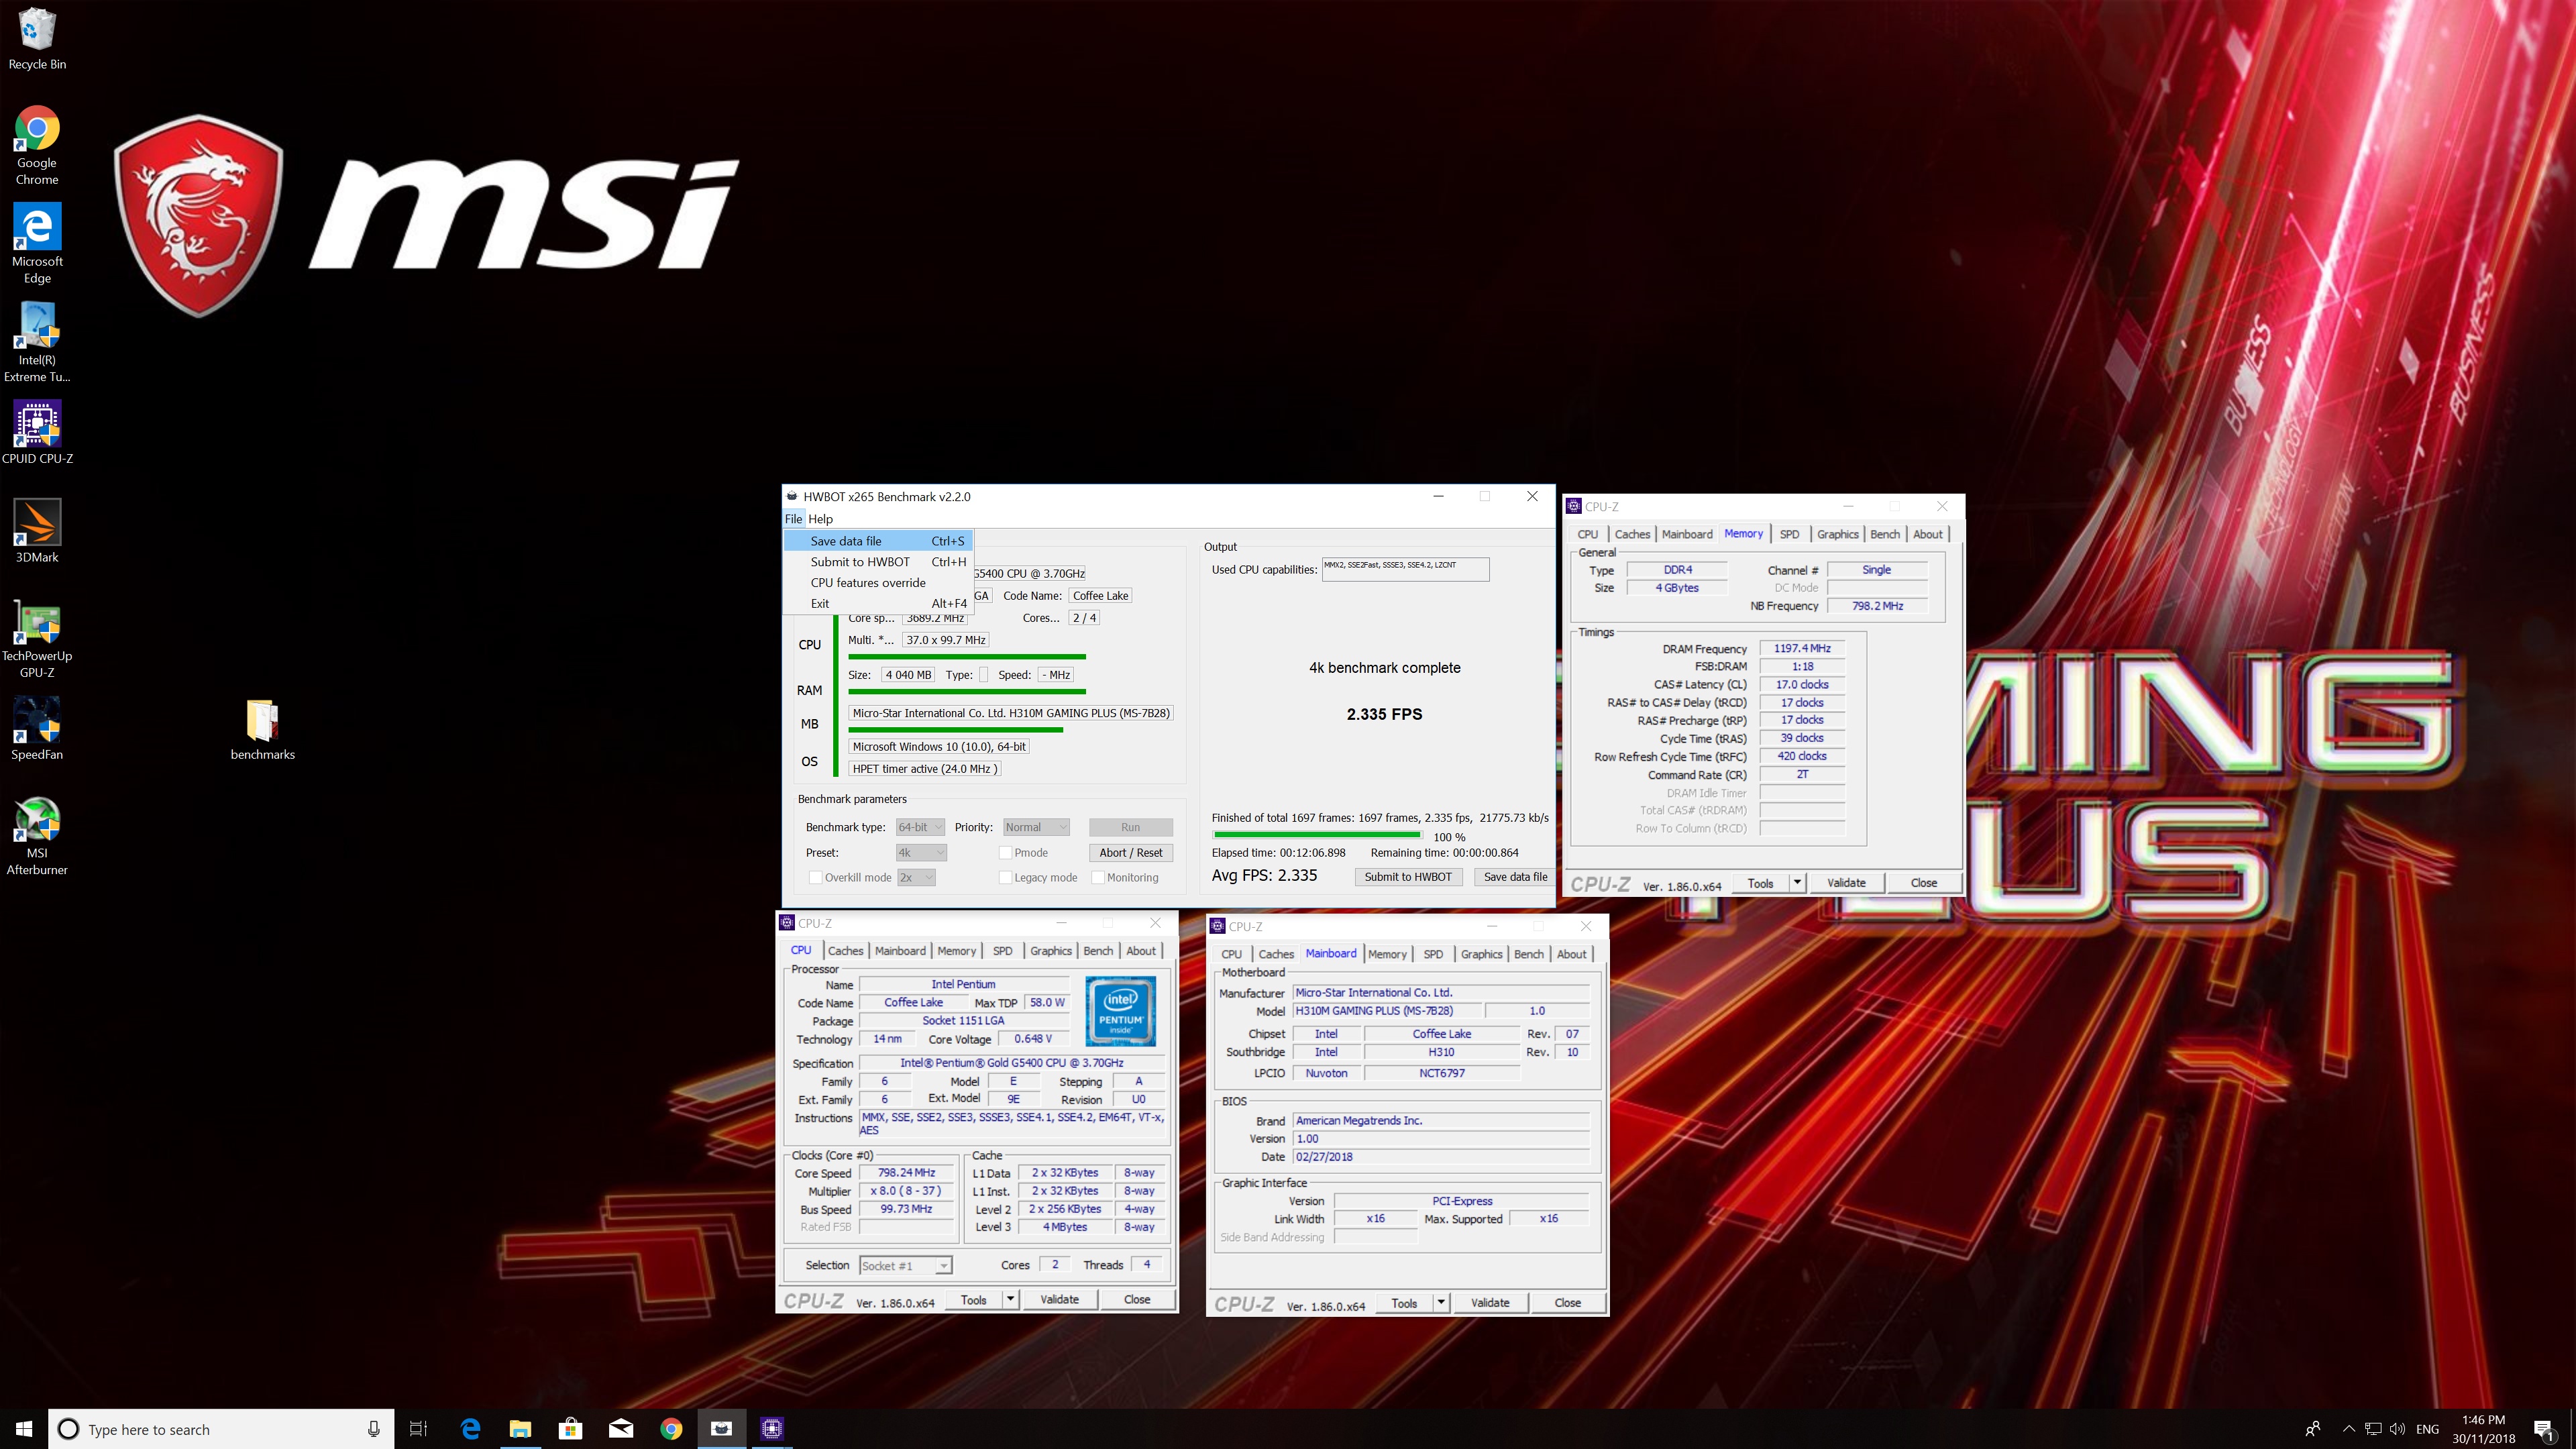This screenshot has width=2576, height=1449.
Task: Open the Recycle Bin desktop icon
Action: [37, 39]
